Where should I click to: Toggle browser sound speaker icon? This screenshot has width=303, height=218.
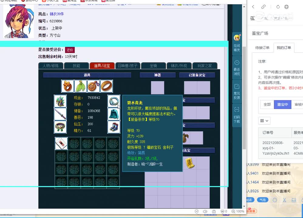(x=205, y=211)
